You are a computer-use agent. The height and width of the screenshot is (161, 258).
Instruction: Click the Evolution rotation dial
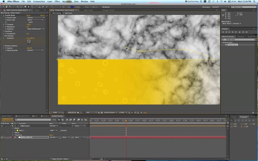pyautogui.click(x=29, y=41)
